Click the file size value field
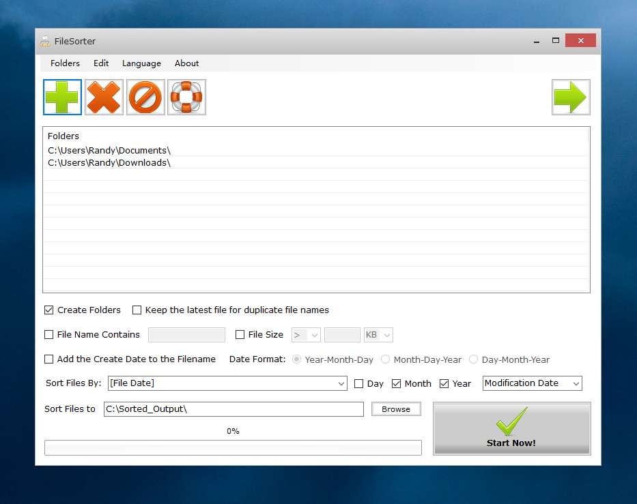Screen dimensions: 637x504 (x=342, y=335)
